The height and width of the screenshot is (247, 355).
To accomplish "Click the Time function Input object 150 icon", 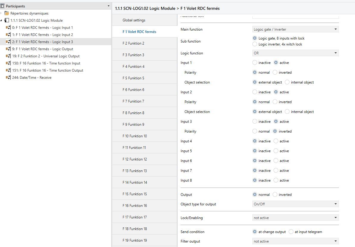I will click(8, 63).
